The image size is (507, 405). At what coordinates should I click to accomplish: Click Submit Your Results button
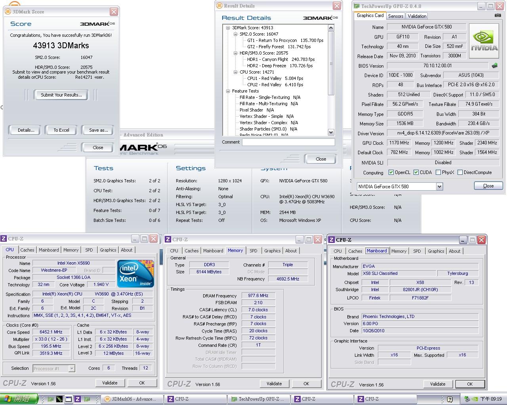[x=61, y=95]
